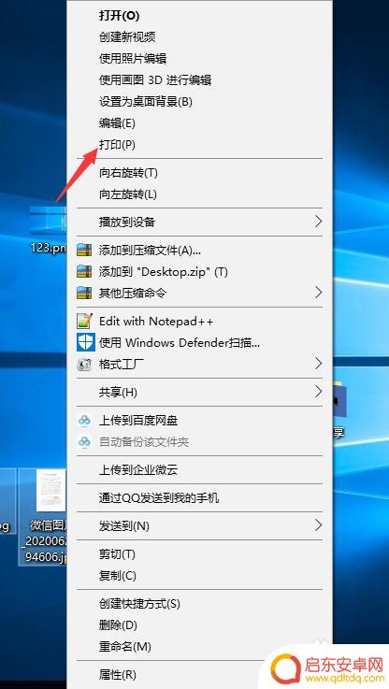Click the 格式工厂 Format Factory icon
This screenshot has width=389, height=689.
(84, 364)
